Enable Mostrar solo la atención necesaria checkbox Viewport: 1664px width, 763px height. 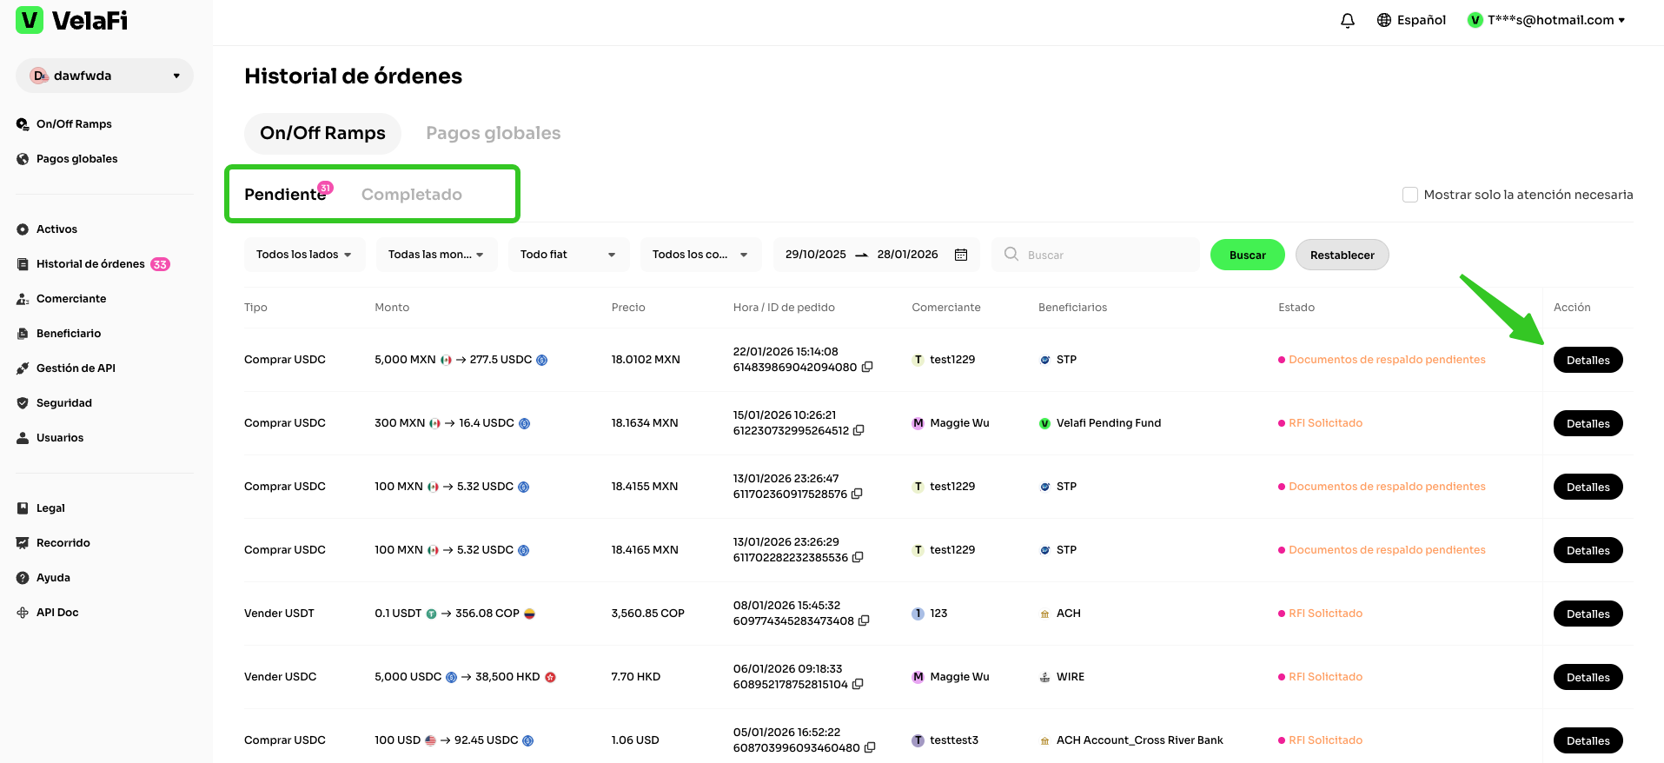(1409, 195)
